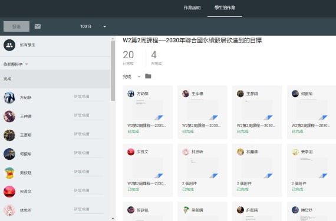Click the avatar on 林思昕's submission card
Screen dimensions: 336x221
pyautogui.click(x=186, y=152)
